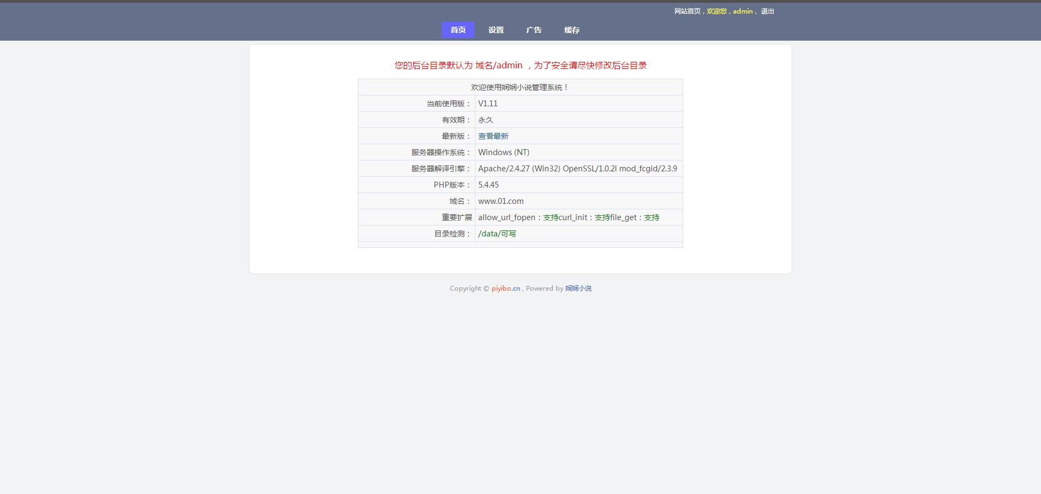Click the red admin directory warning text

pyautogui.click(x=520, y=66)
